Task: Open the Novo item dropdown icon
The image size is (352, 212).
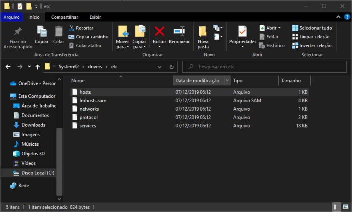Action: [218, 28]
